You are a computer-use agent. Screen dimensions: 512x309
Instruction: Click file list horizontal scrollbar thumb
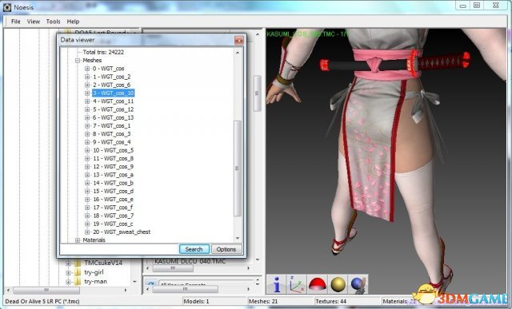[x=173, y=268]
